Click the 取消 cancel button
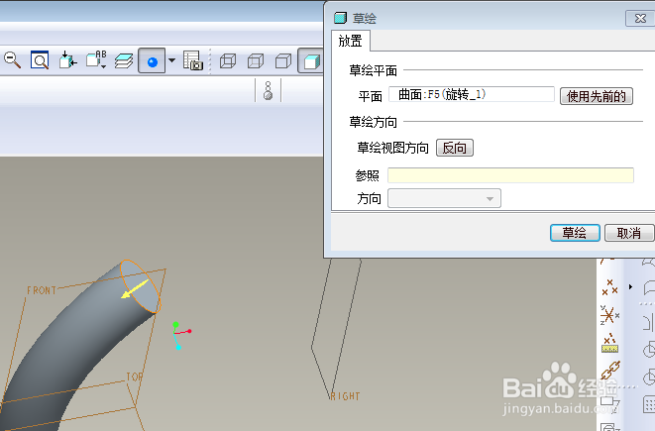This screenshot has width=655, height=431. click(x=629, y=233)
